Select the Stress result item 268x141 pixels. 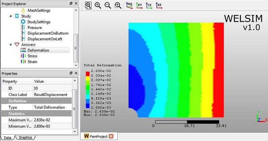(32, 56)
